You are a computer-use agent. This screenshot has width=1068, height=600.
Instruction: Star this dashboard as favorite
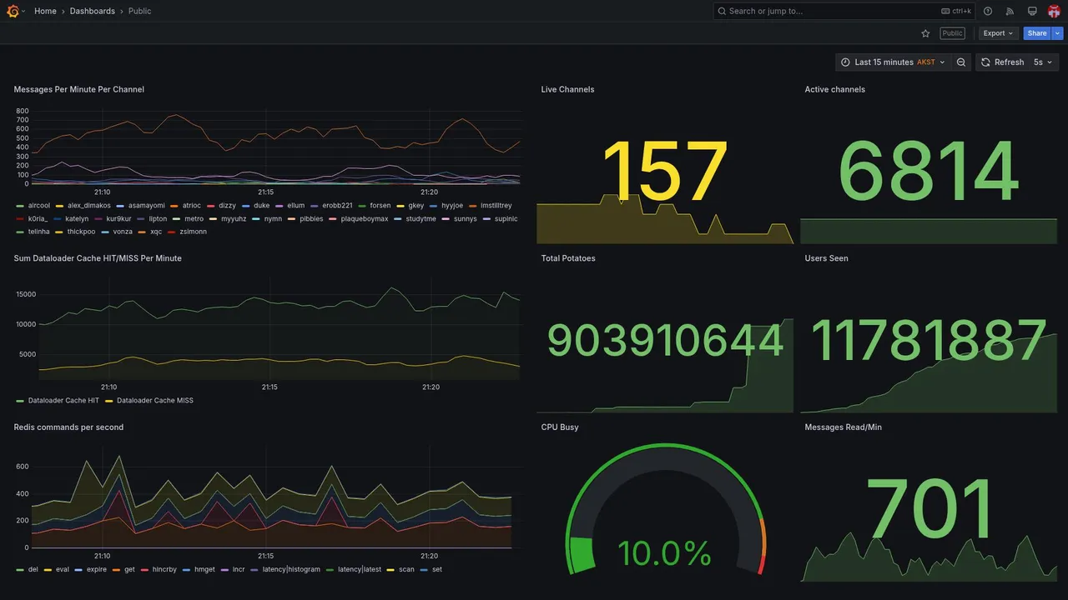click(x=925, y=33)
